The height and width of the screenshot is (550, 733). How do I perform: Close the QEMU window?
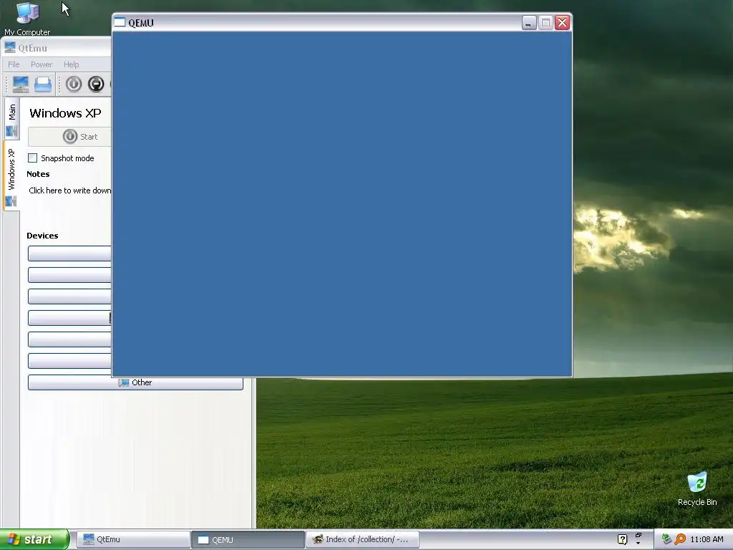pos(563,22)
